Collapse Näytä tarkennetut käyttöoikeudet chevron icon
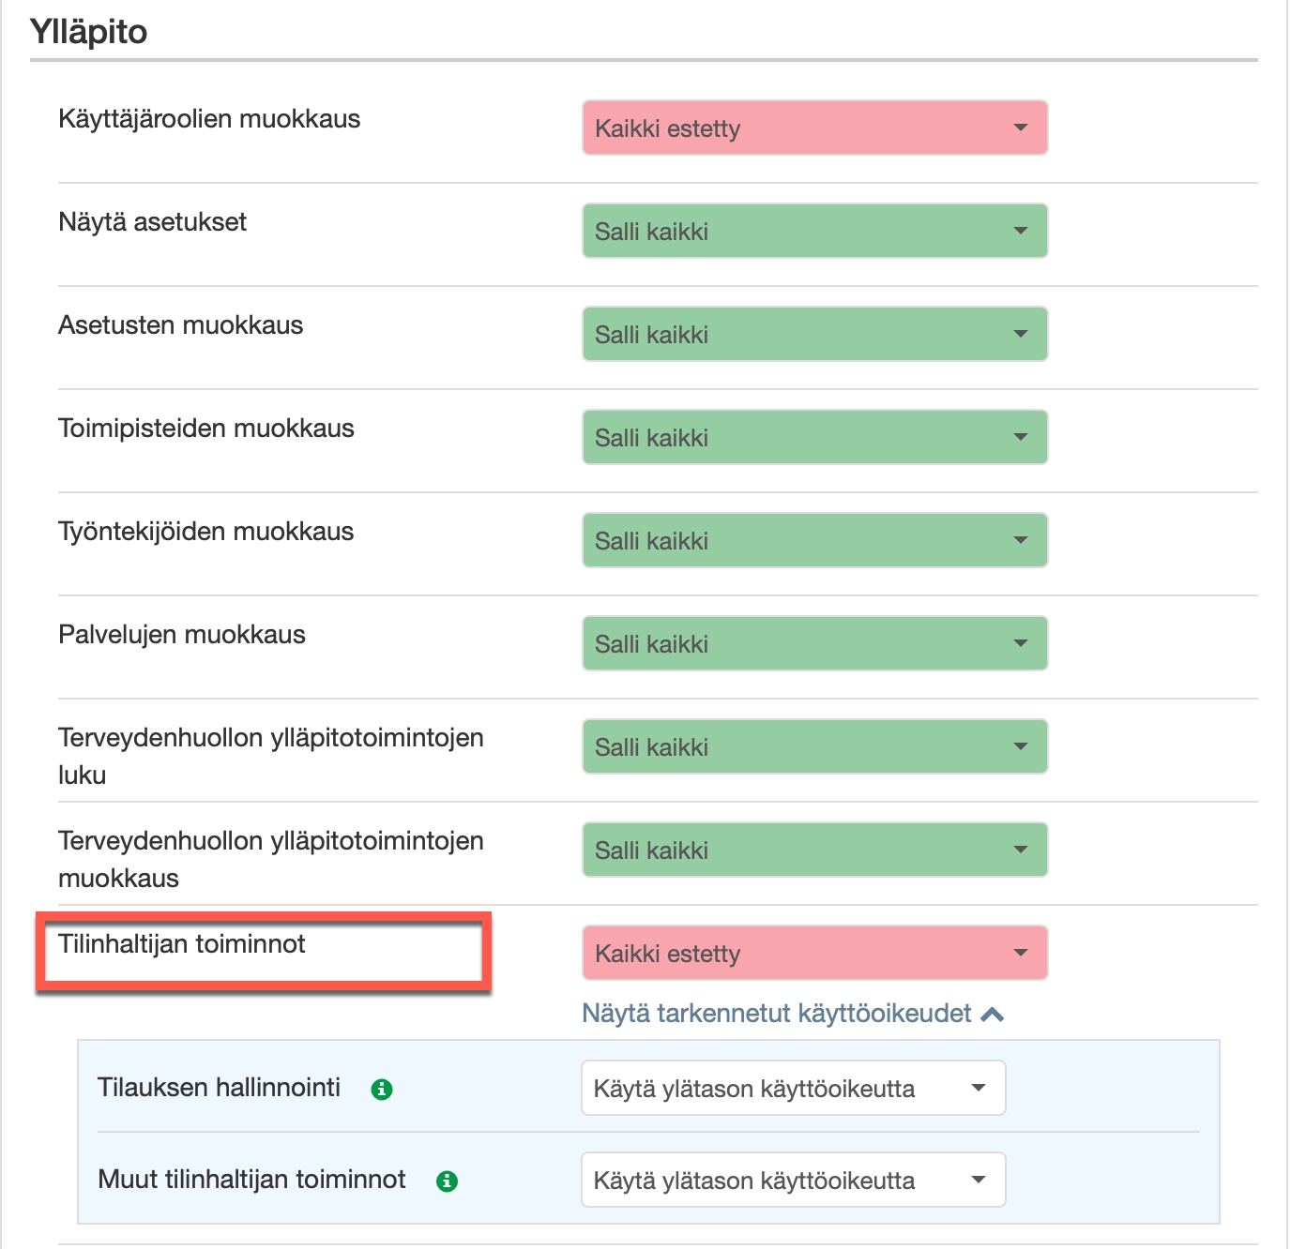1291x1249 pixels. [993, 1014]
